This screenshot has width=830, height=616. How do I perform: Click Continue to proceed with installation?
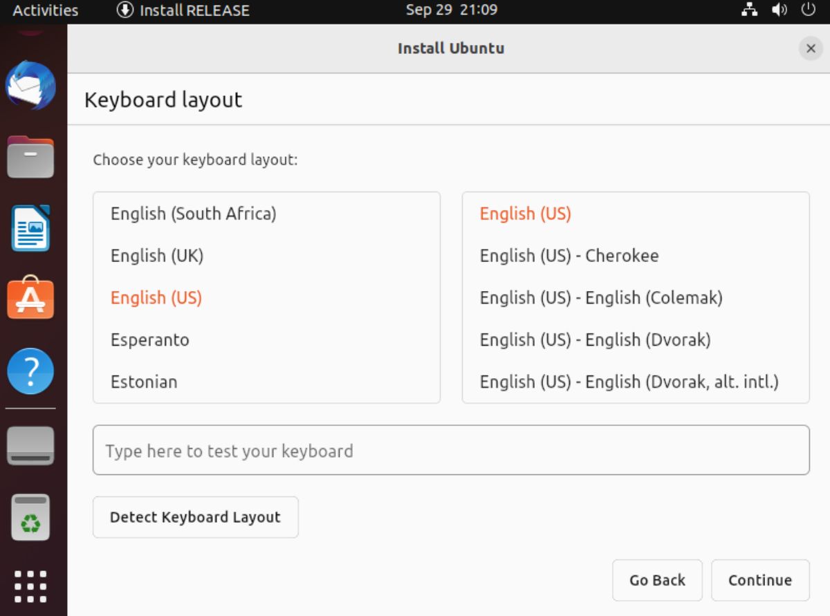pyautogui.click(x=759, y=580)
